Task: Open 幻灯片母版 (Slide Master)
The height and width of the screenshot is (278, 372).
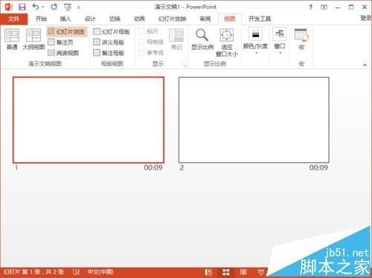Action: 112,32
